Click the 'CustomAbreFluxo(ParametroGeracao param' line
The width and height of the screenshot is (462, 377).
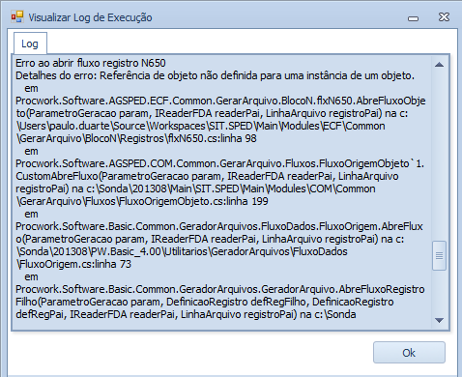tap(207, 176)
